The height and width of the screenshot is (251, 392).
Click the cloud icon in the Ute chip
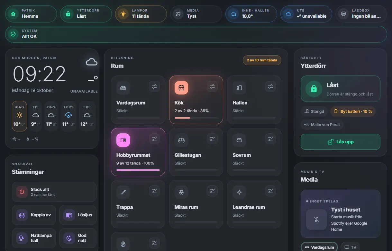pyautogui.click(x=288, y=14)
